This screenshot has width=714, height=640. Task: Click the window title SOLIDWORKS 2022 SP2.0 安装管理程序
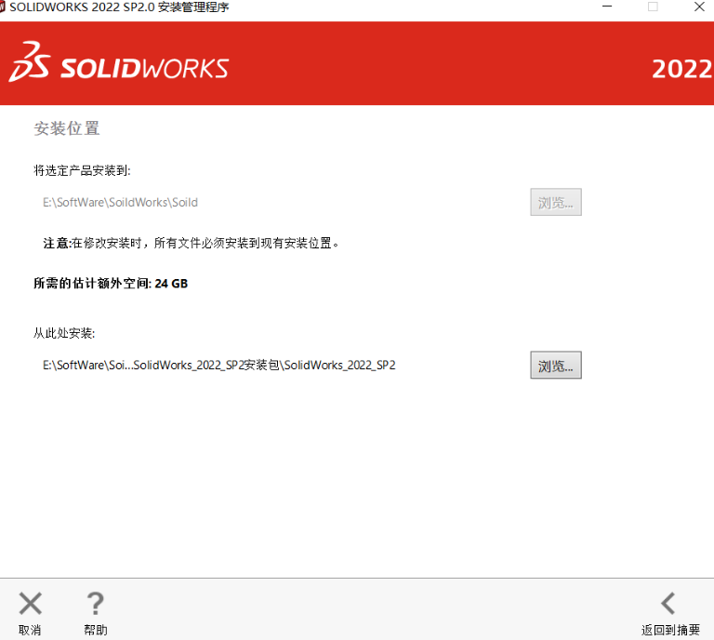click(119, 7)
